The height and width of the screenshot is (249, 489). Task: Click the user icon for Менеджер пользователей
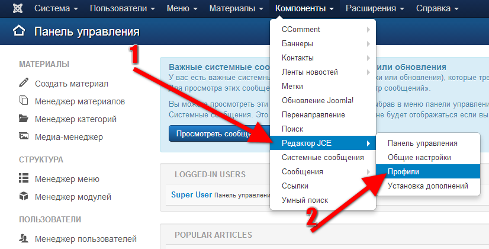pyautogui.click(x=24, y=239)
